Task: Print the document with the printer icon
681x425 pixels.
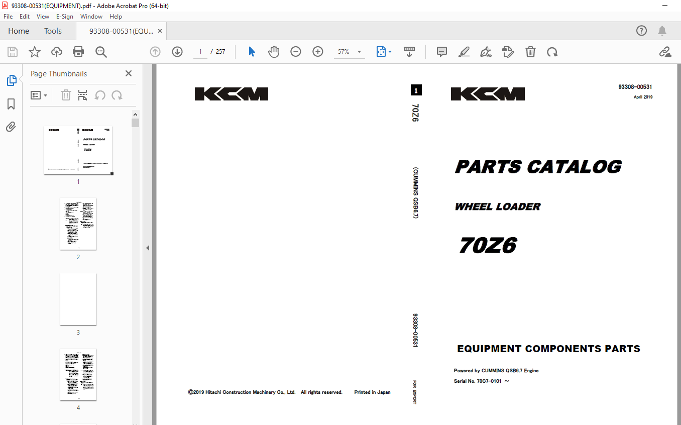Action: [78, 52]
